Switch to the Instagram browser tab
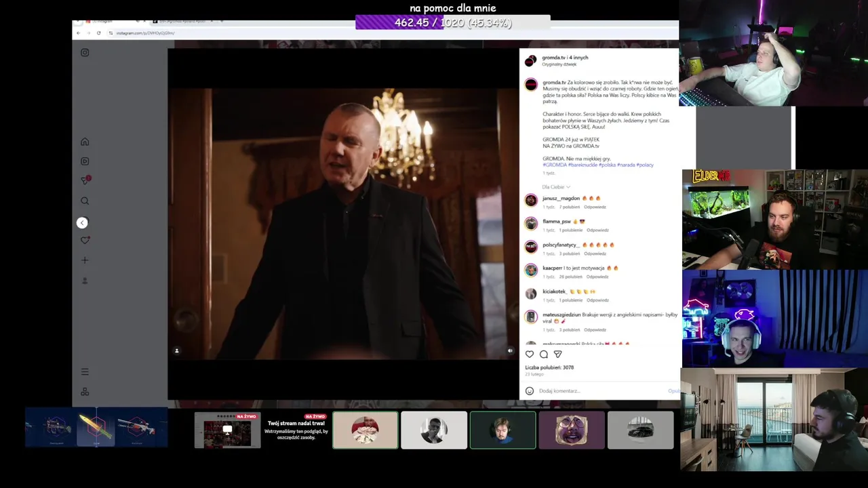The height and width of the screenshot is (488, 868). pyautogui.click(x=113, y=22)
